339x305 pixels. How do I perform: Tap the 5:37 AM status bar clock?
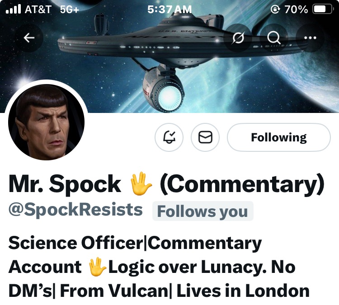169,9
